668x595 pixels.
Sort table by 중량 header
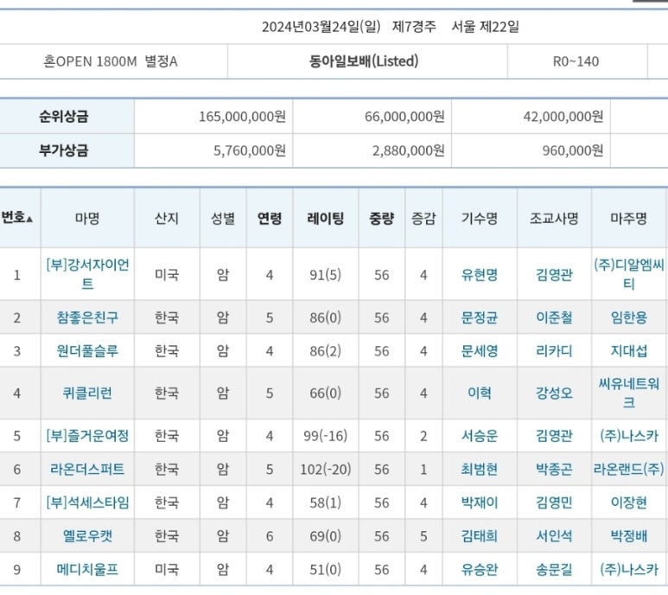point(381,218)
